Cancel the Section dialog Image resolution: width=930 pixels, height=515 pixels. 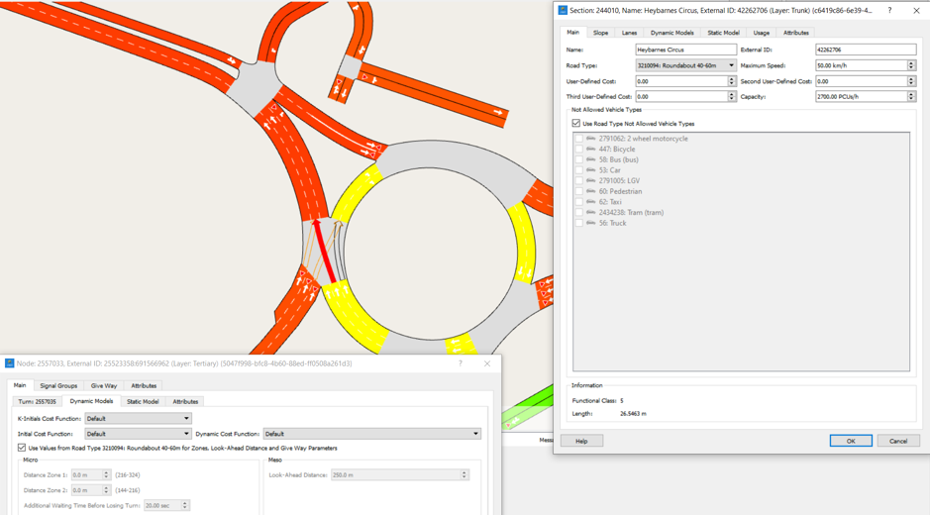pyautogui.click(x=898, y=441)
